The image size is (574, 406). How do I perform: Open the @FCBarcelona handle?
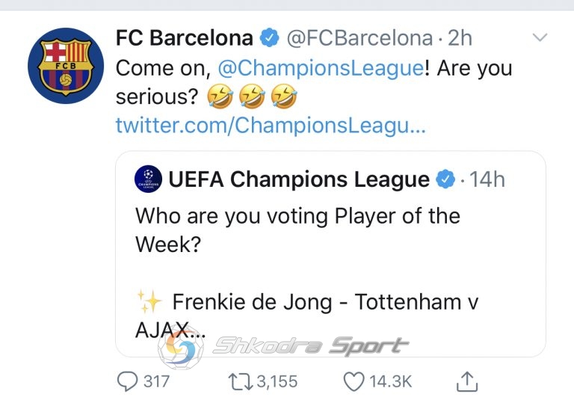(359, 38)
